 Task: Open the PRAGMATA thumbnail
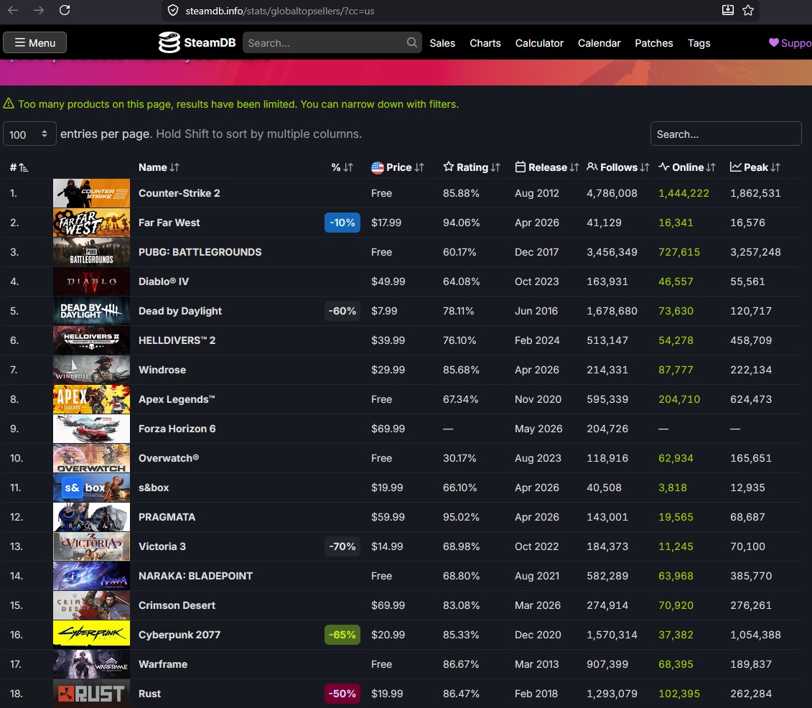click(92, 517)
